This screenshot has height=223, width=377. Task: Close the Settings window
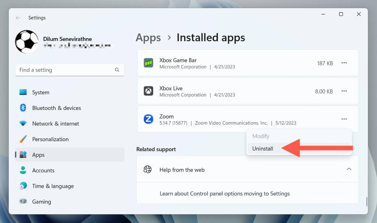click(x=359, y=14)
